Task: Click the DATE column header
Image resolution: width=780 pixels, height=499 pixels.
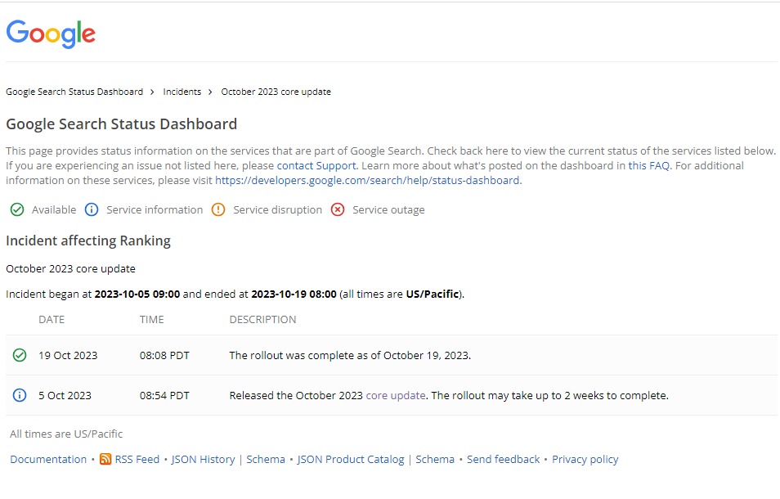Action: tap(52, 319)
